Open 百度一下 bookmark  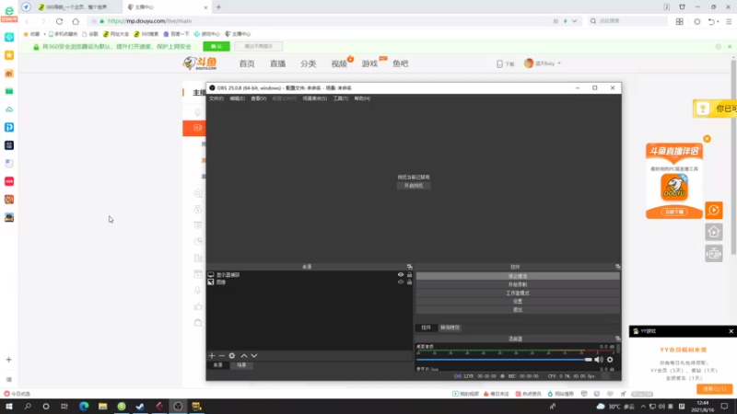point(176,34)
